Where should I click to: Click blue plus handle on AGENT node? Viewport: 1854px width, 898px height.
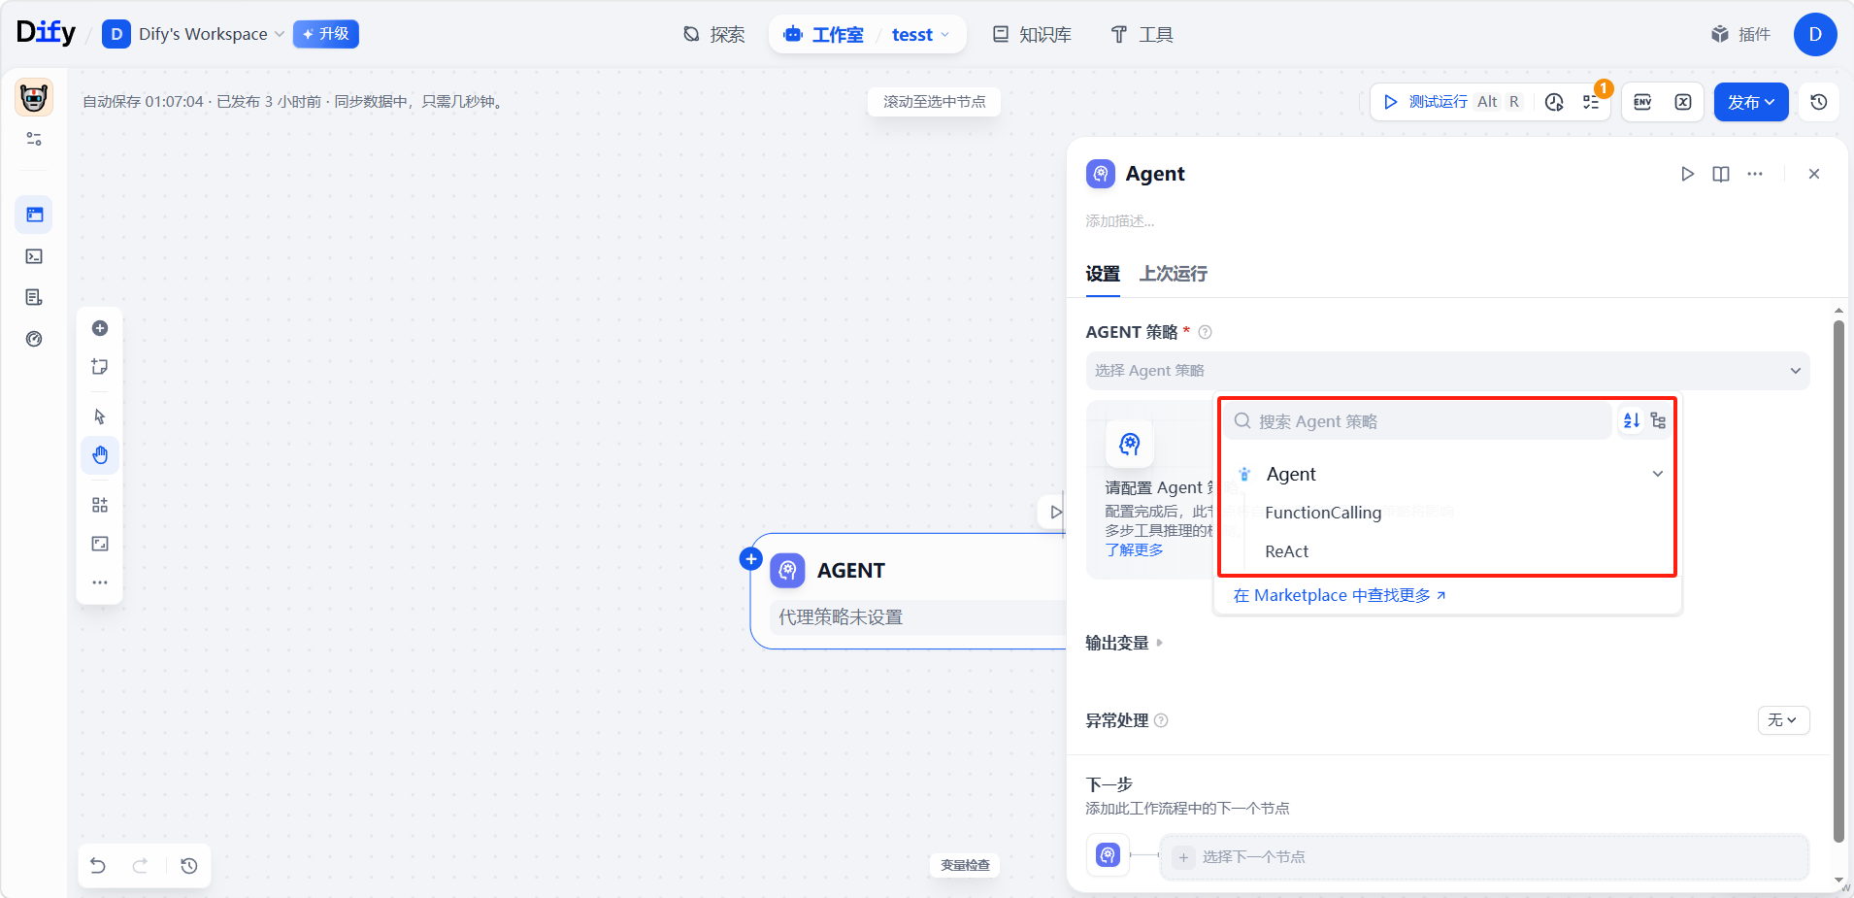[750, 558]
